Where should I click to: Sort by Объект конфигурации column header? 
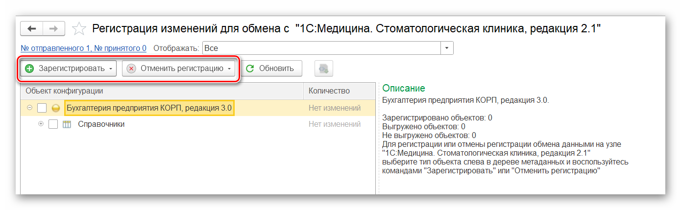(x=162, y=91)
